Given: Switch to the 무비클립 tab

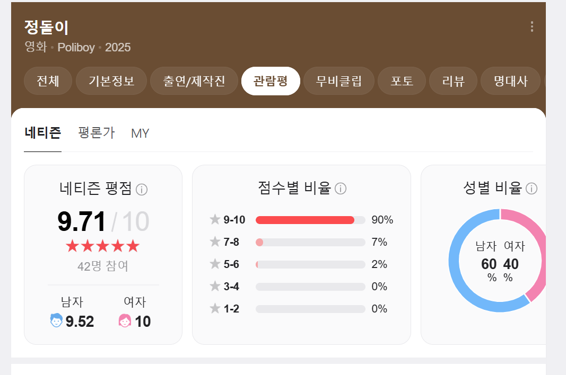Looking at the screenshot, I should coord(338,81).
